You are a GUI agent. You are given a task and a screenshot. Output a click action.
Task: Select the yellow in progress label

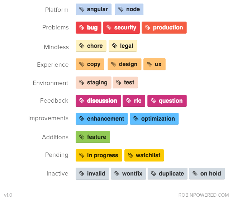[99, 155]
